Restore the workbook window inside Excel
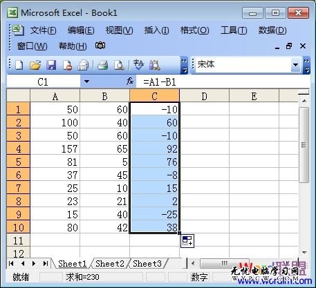This screenshot has height=288, width=316. click(x=289, y=46)
